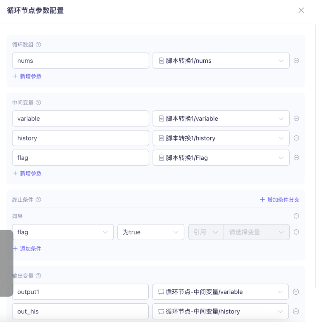Remove the flag condition row
316x322 pixels.
[x=296, y=232]
